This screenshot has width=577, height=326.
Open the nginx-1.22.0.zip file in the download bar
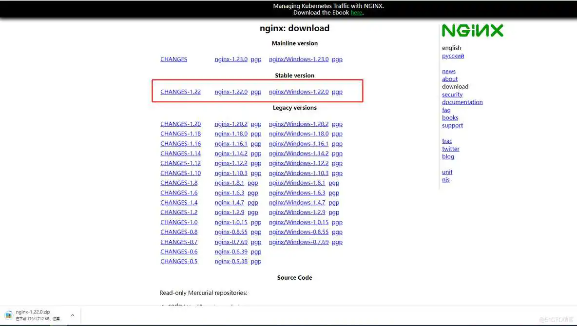(34, 311)
